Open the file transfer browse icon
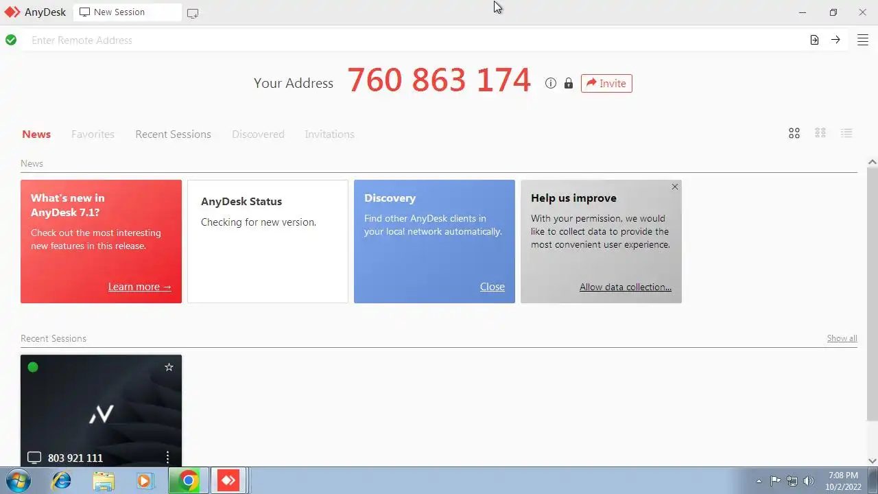Viewport: 878px width, 494px height. pos(814,40)
